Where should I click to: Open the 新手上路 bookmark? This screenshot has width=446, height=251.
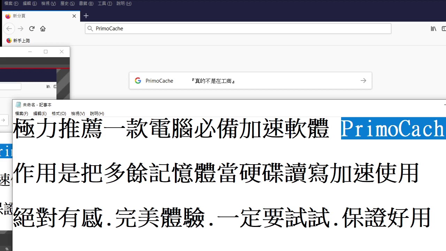pyautogui.click(x=18, y=41)
